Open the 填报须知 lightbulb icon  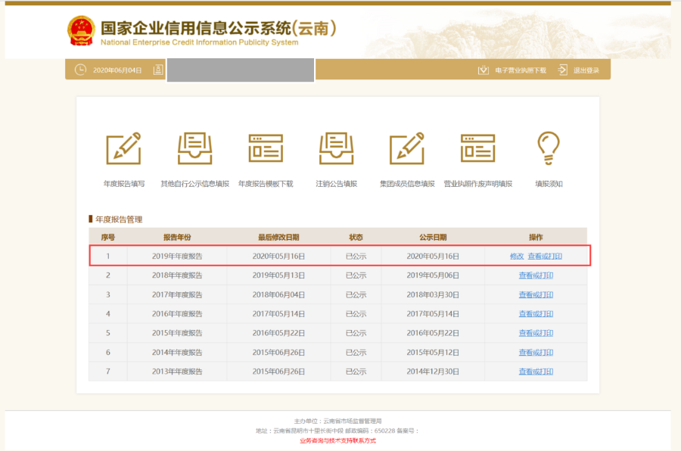pos(549,148)
